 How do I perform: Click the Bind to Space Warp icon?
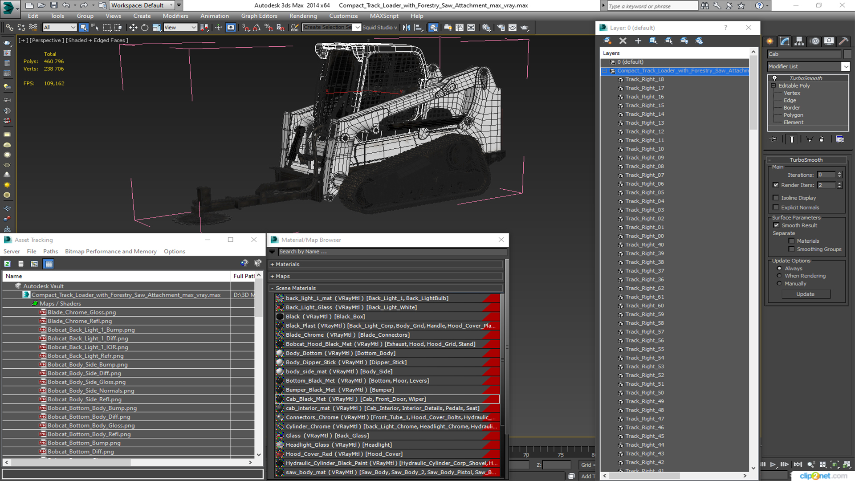click(33, 28)
